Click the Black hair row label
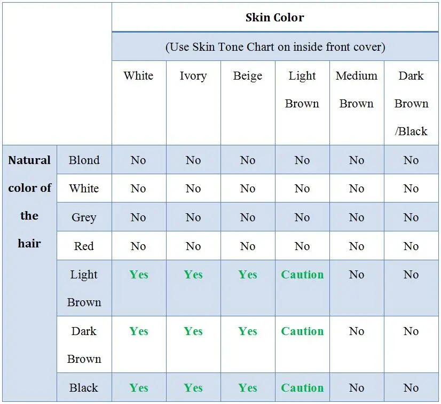 [83, 387]
